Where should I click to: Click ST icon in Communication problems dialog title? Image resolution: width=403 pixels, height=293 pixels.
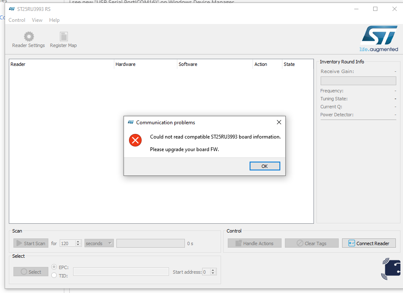[x=131, y=123]
